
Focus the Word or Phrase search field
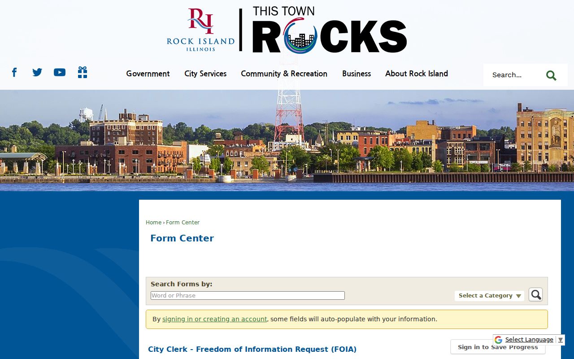click(248, 295)
